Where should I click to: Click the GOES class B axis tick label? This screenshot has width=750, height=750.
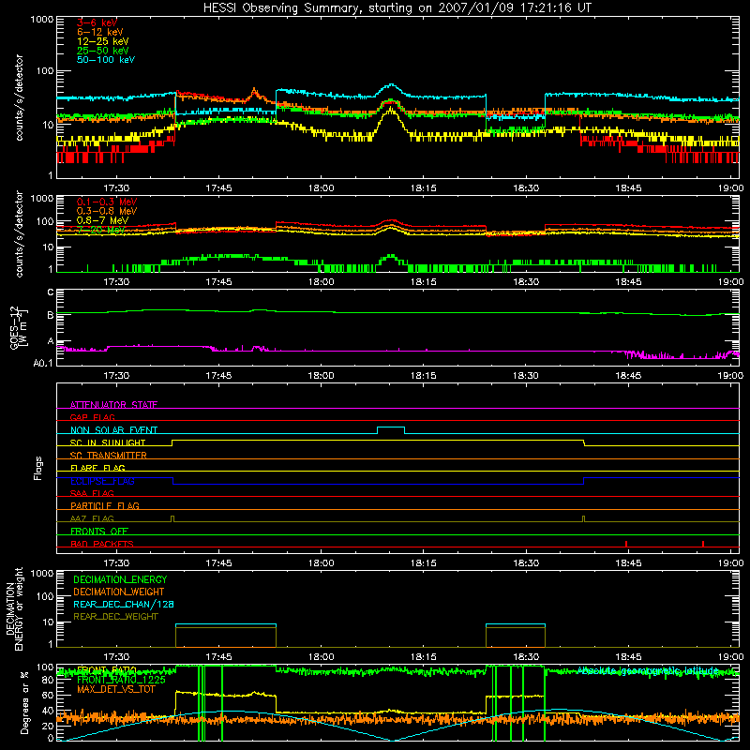[x=51, y=315]
